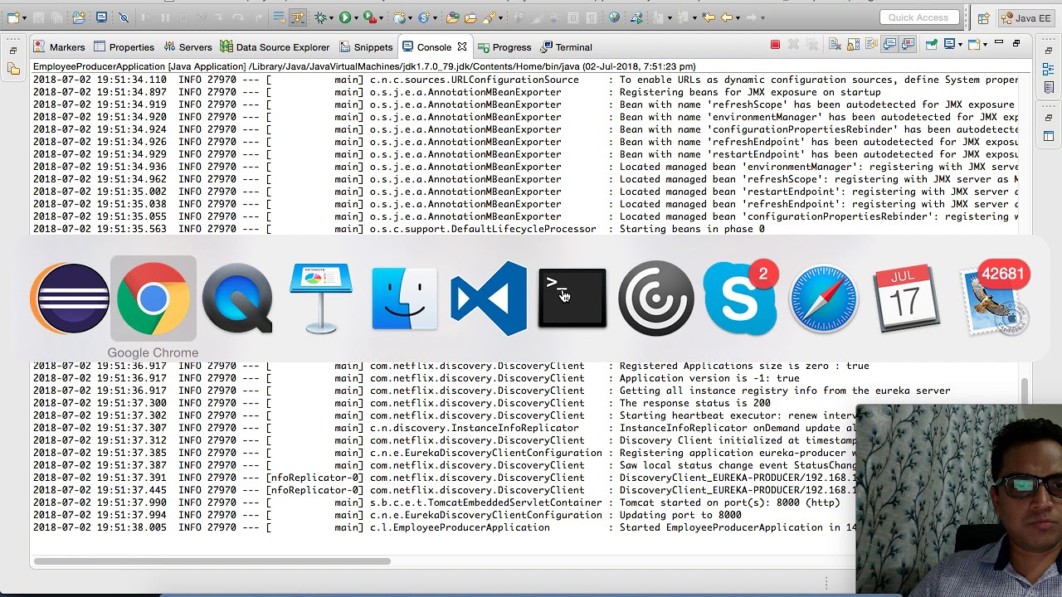Toggle Word Wrap in the console toolbar
Image resolution: width=1062 pixels, height=597 pixels.
pos(871,44)
